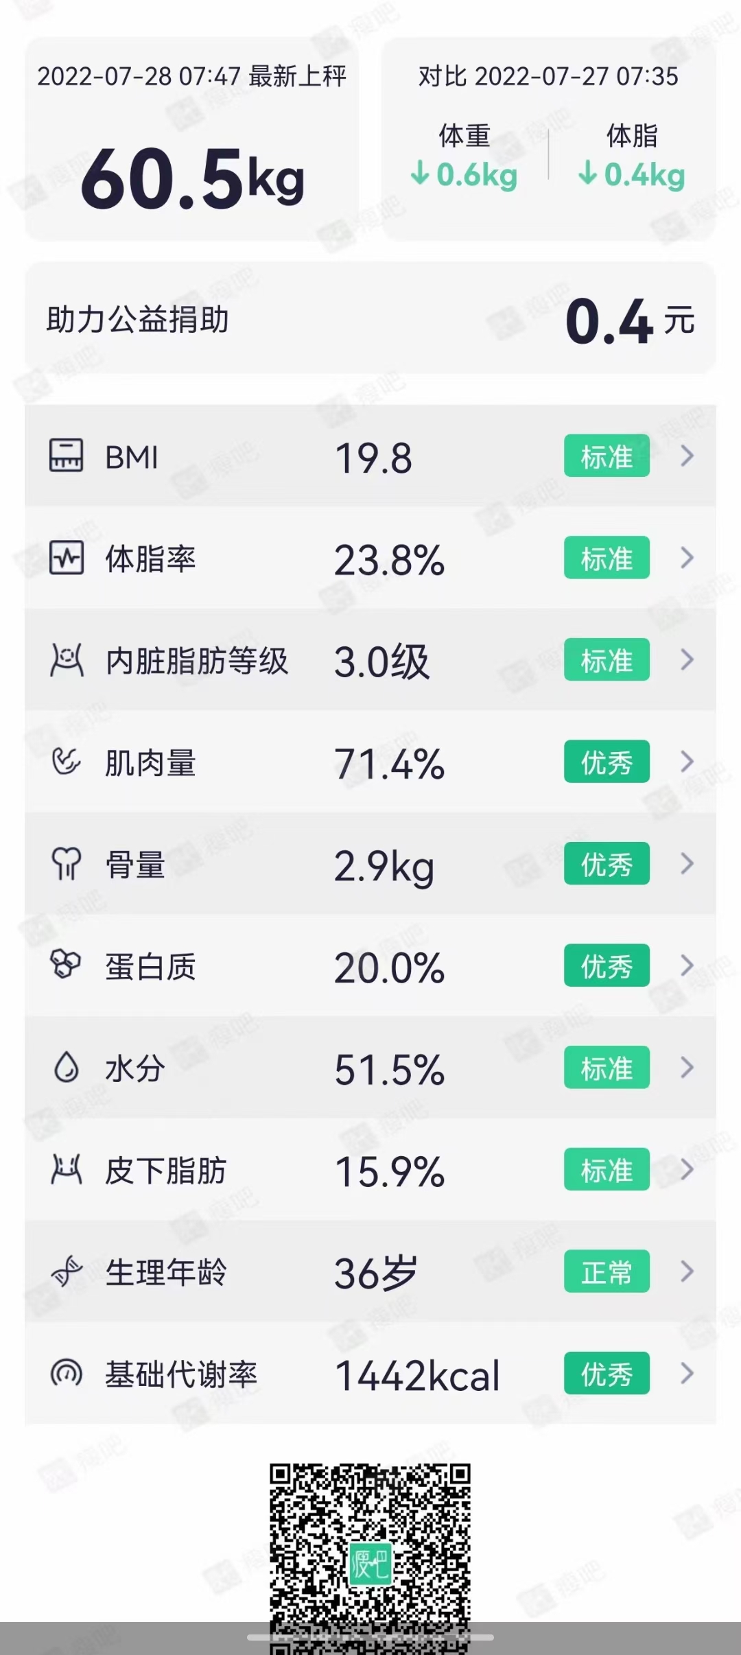Tap the physiological age (生理年龄) DNA icon
This screenshot has height=1655, width=741.
pos(67,1272)
